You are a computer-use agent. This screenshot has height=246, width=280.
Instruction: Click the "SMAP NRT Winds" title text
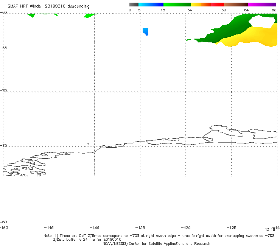click(24, 6)
